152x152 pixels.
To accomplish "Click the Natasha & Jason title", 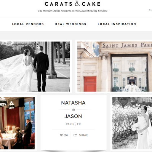I will [73, 109].
